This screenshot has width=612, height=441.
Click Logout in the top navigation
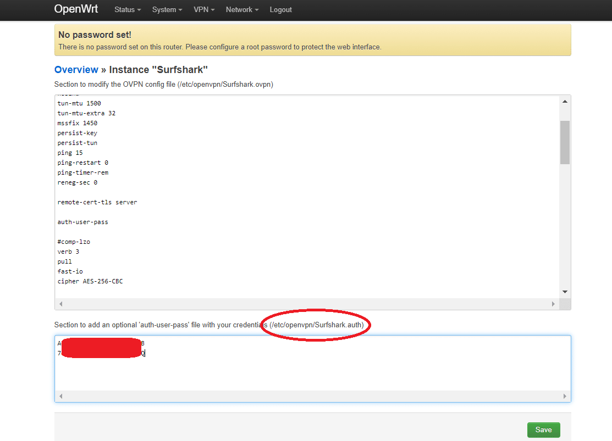(x=280, y=10)
